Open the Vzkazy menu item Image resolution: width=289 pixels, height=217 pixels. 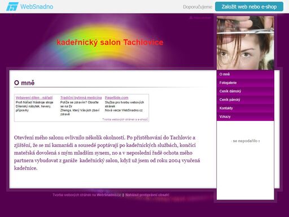pyautogui.click(x=246, y=116)
